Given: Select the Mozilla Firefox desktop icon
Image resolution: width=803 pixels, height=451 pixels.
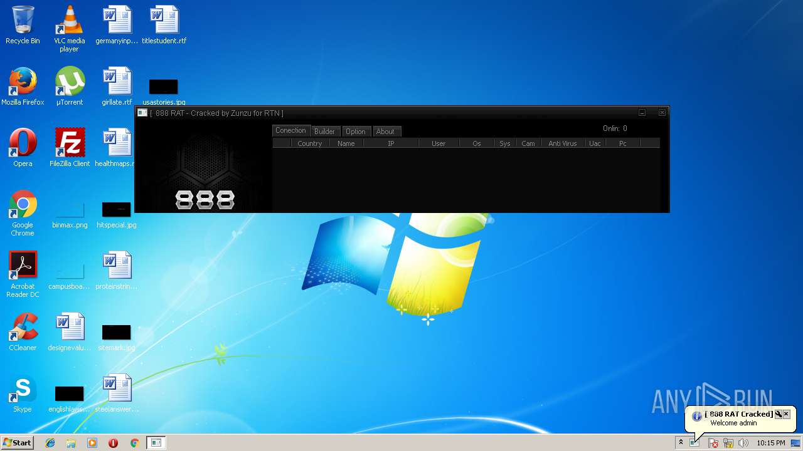Looking at the screenshot, I should (23, 86).
